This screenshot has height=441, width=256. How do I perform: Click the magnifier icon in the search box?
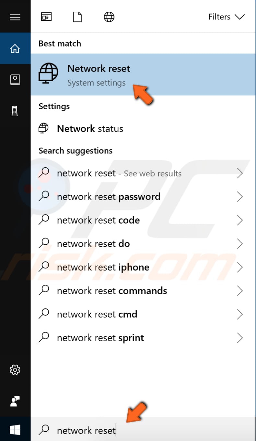coord(44,430)
